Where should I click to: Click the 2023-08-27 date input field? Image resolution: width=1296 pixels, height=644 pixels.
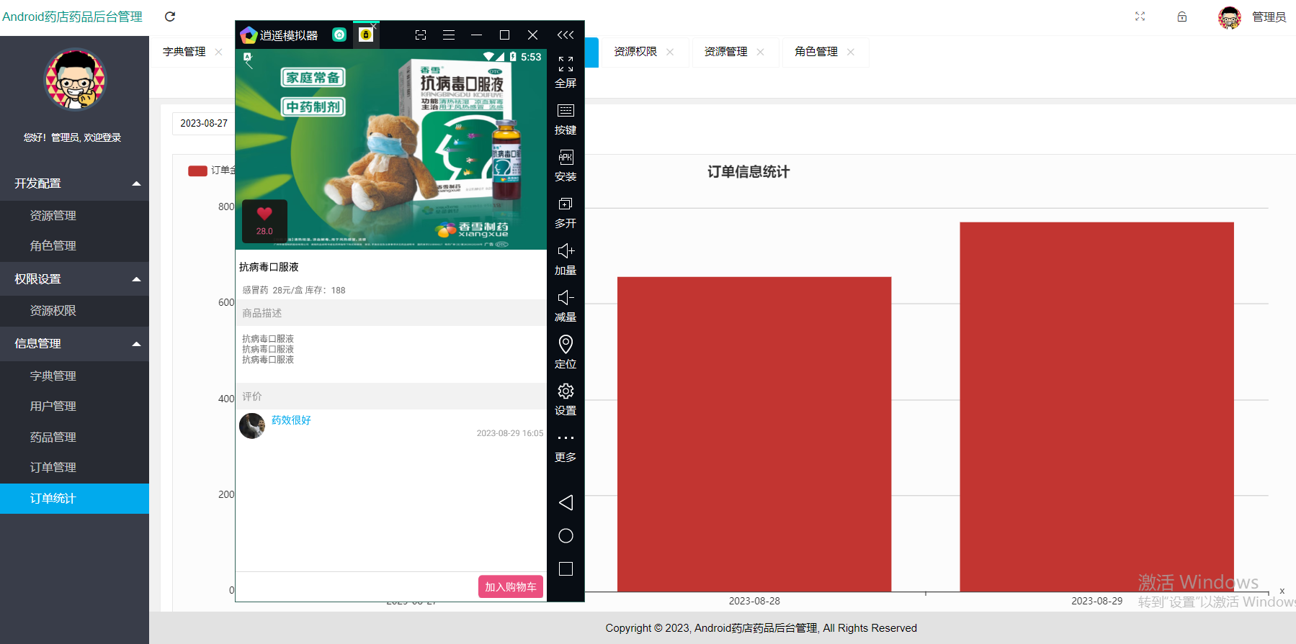click(204, 123)
